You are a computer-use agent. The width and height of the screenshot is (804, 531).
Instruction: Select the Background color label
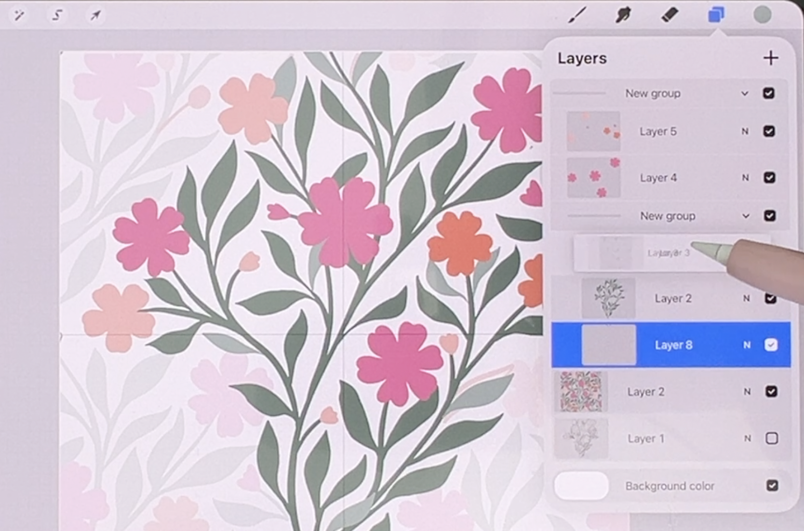[x=670, y=486]
